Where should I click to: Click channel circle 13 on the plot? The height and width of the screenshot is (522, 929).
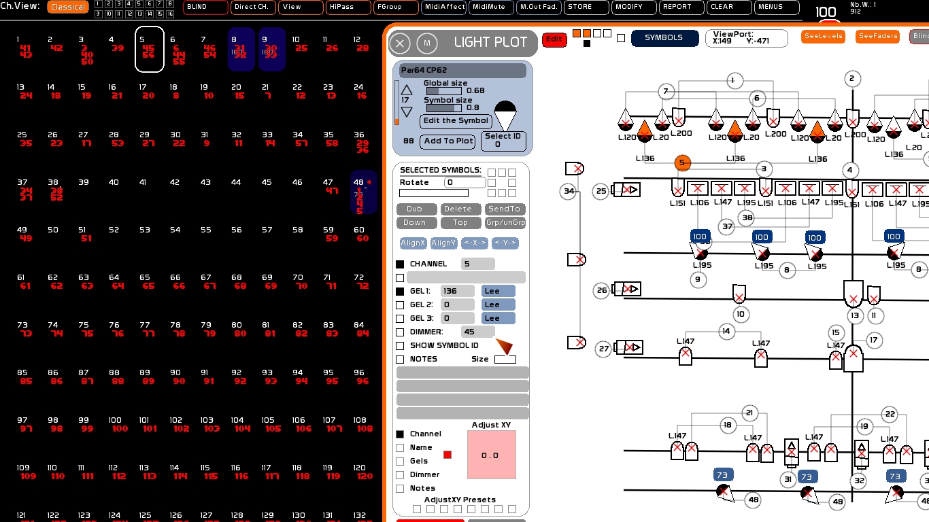(854, 315)
